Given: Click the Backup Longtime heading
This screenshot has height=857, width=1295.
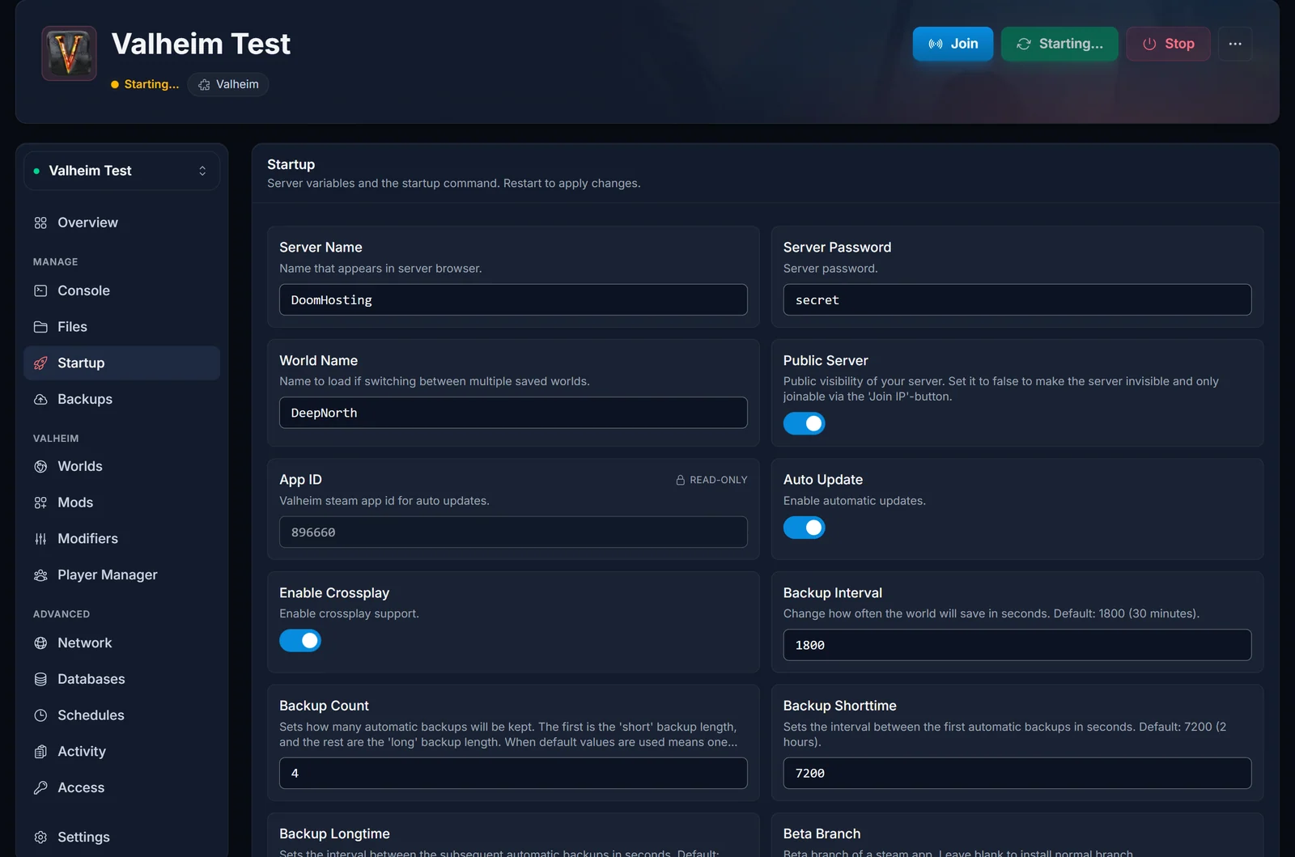Looking at the screenshot, I should [x=334, y=834].
